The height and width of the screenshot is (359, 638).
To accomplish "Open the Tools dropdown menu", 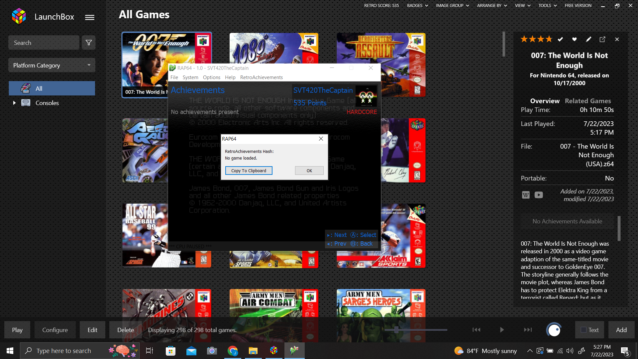I will point(548,5).
